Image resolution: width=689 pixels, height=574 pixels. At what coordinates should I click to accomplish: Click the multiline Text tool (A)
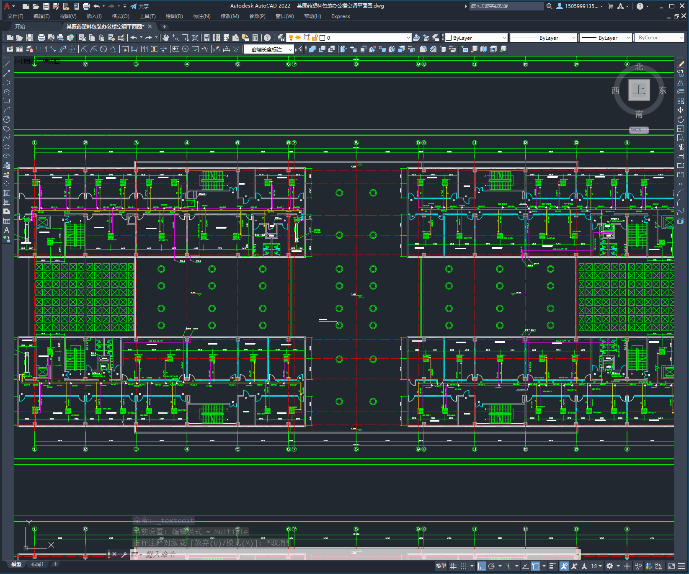pyautogui.click(x=7, y=230)
